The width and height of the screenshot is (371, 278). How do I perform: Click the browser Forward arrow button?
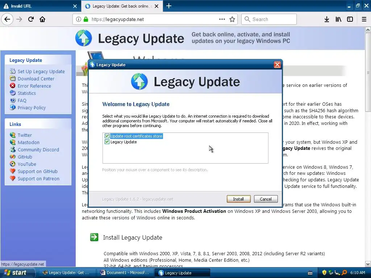(19, 19)
